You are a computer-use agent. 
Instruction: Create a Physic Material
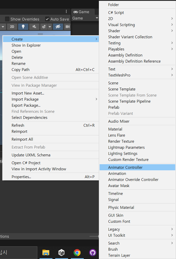coord(137,208)
